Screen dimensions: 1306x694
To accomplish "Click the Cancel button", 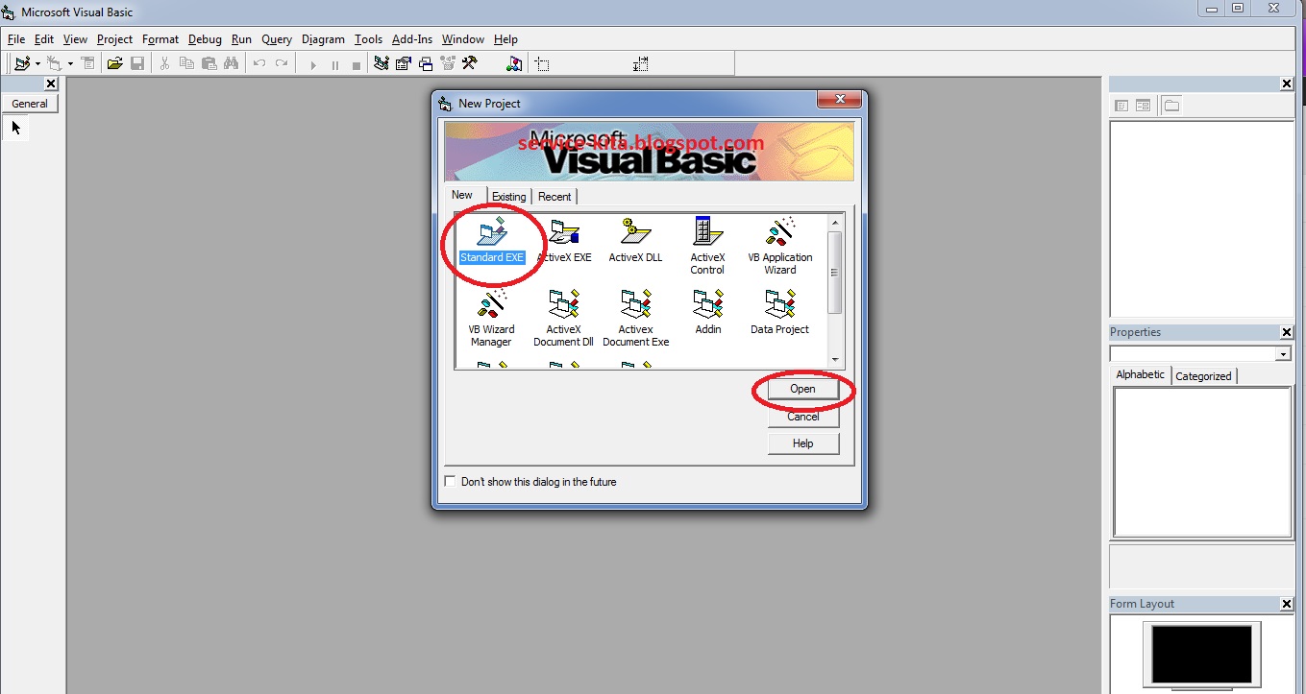I will tap(802, 417).
